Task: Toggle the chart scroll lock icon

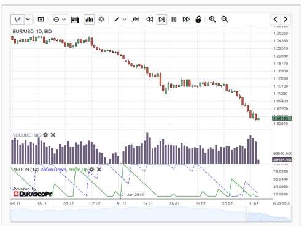Action: [x=198, y=20]
